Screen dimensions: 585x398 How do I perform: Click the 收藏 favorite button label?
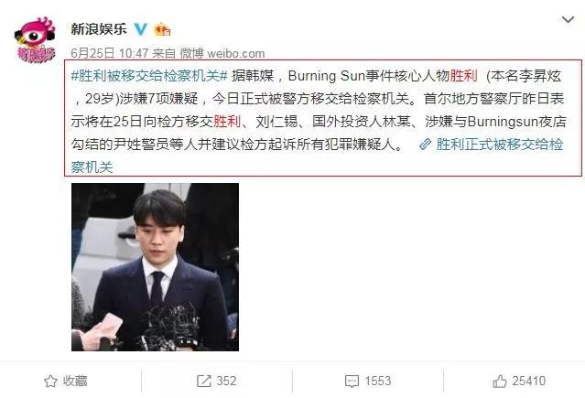[75, 382]
